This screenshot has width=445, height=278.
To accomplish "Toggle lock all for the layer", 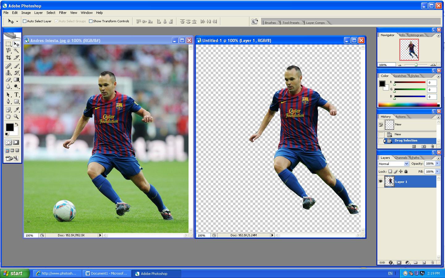I will (406, 171).
